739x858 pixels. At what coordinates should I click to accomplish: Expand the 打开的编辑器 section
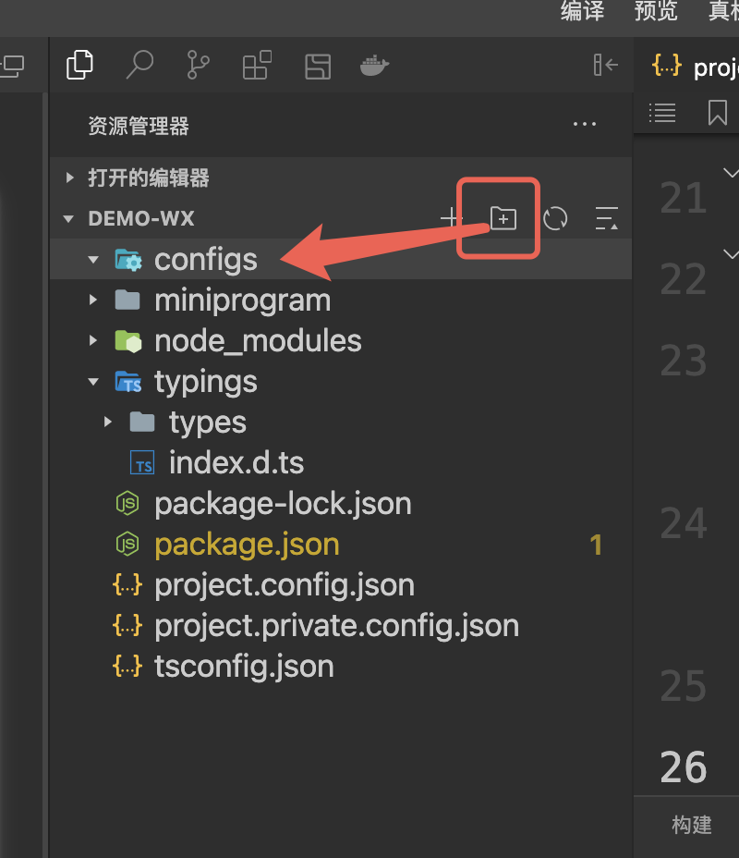tap(69, 178)
